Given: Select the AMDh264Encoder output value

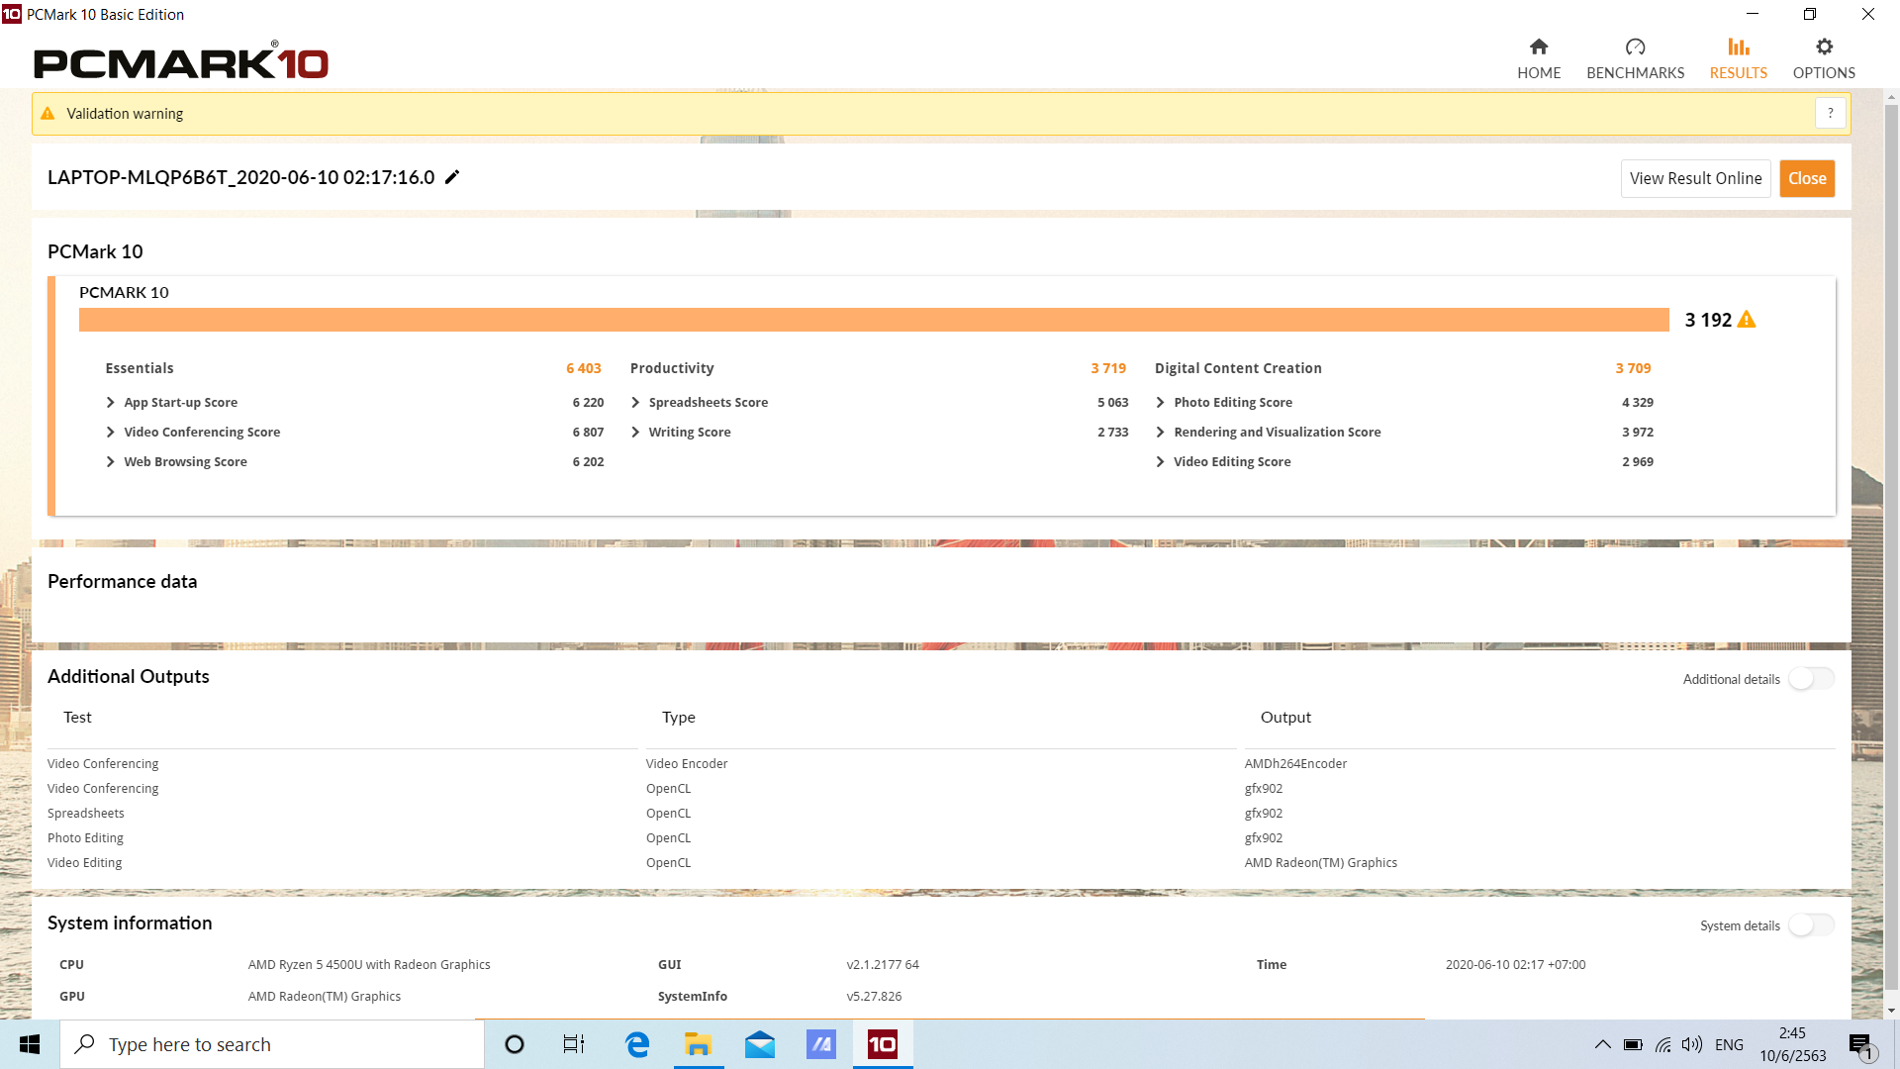Looking at the screenshot, I should point(1295,763).
